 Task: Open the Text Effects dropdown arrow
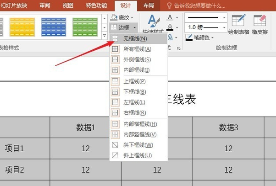click(x=176, y=37)
